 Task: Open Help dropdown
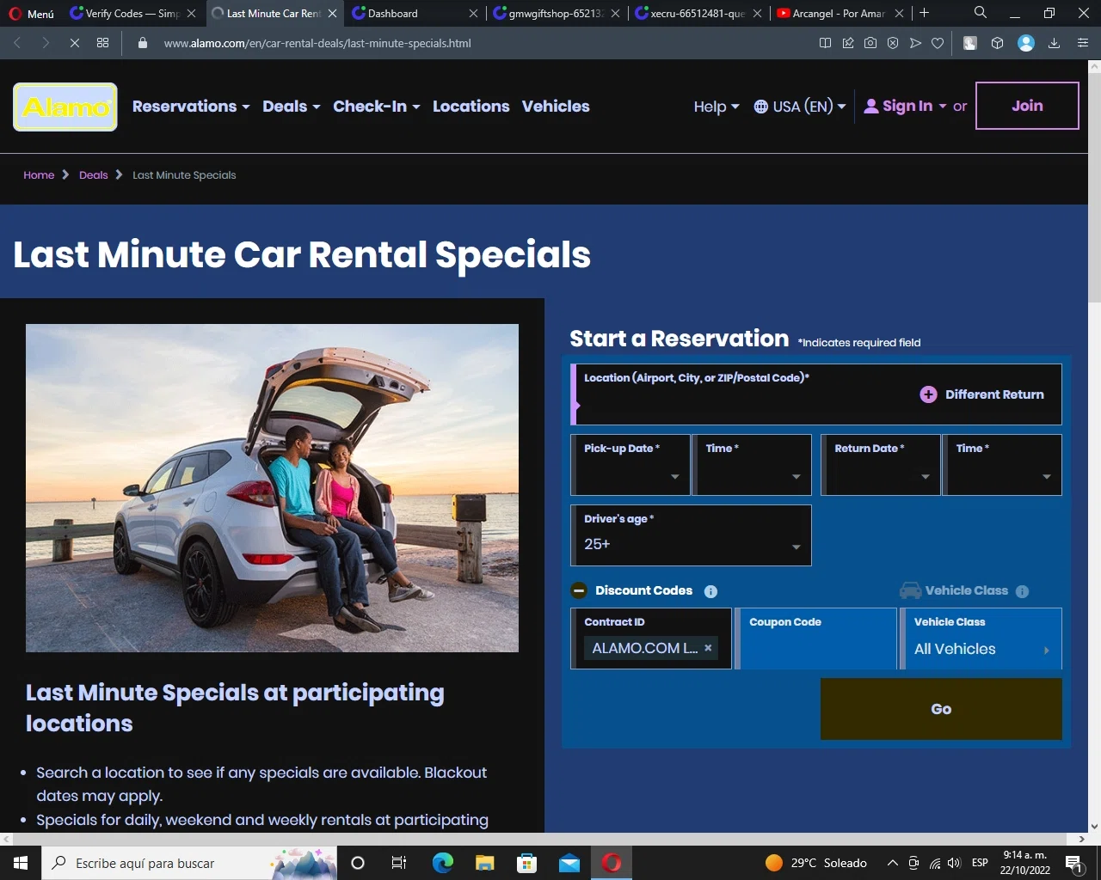[717, 107]
